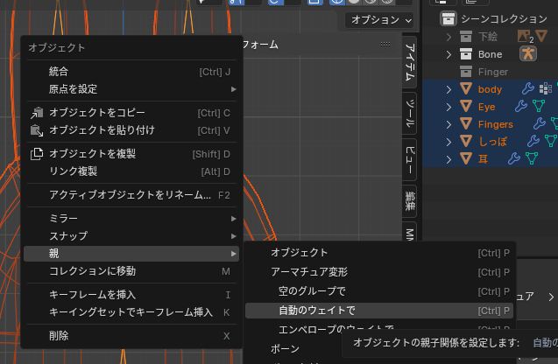Click the modifier wrench icon on the body row

[527, 88]
